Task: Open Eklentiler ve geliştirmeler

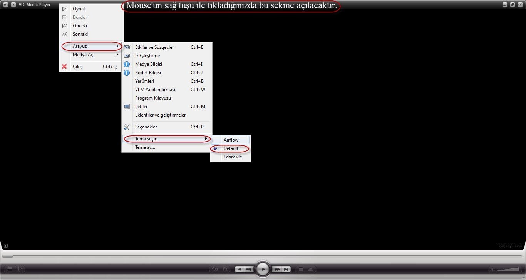Action: pyautogui.click(x=167, y=115)
